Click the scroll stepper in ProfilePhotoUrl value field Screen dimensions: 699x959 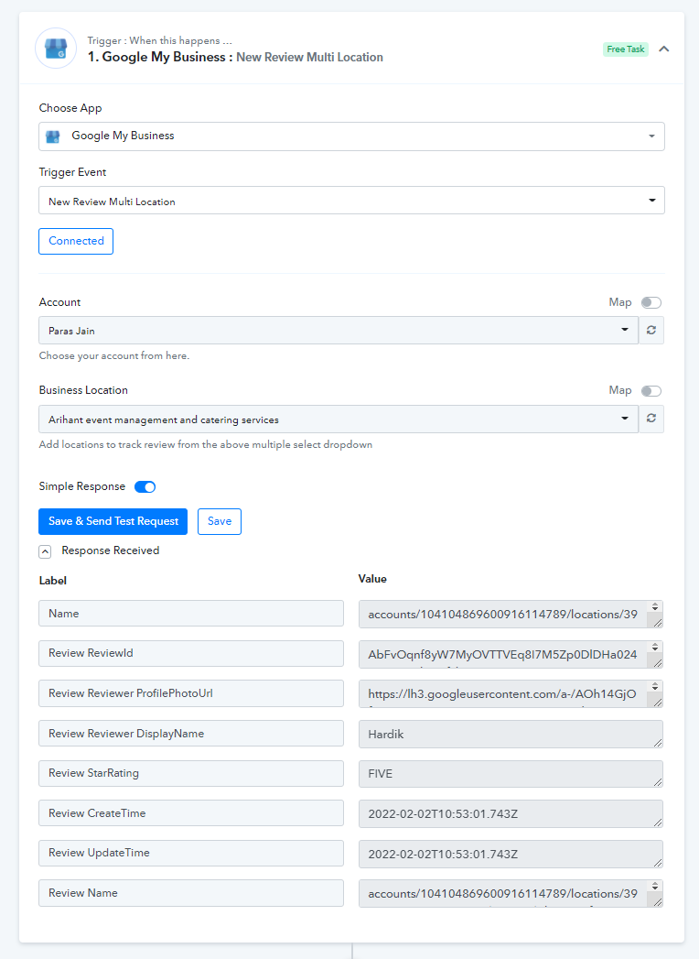click(655, 687)
